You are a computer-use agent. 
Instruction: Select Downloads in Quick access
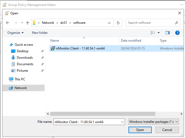[25, 58]
